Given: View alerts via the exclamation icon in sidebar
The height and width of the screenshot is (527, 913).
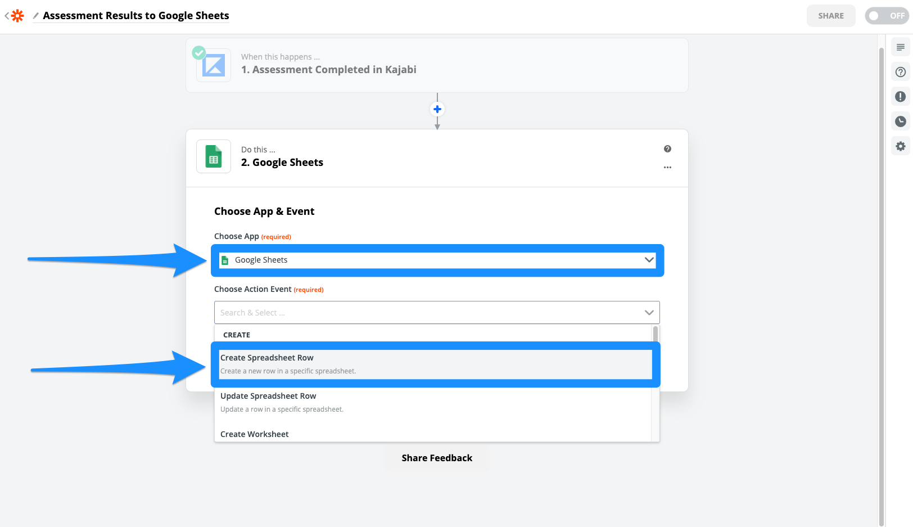Looking at the screenshot, I should click(900, 97).
